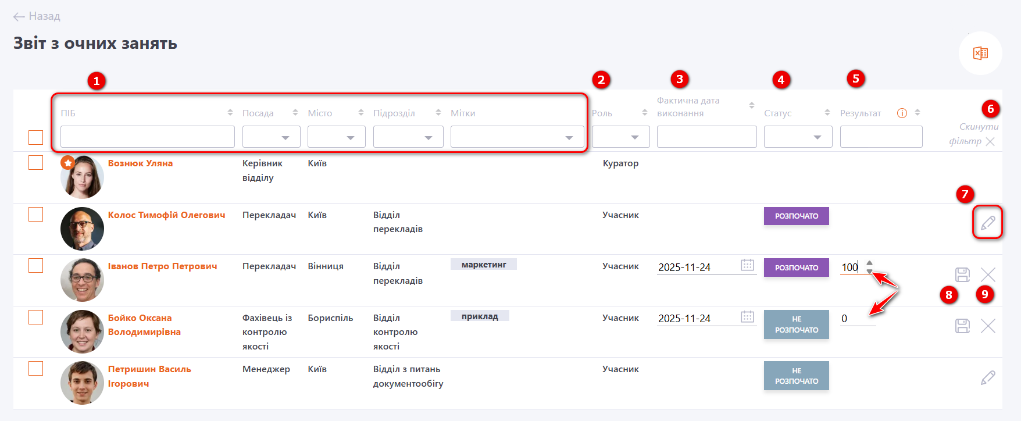This screenshot has width=1021, height=421.
Task: Click the Результат info icon
Action: 902,113
